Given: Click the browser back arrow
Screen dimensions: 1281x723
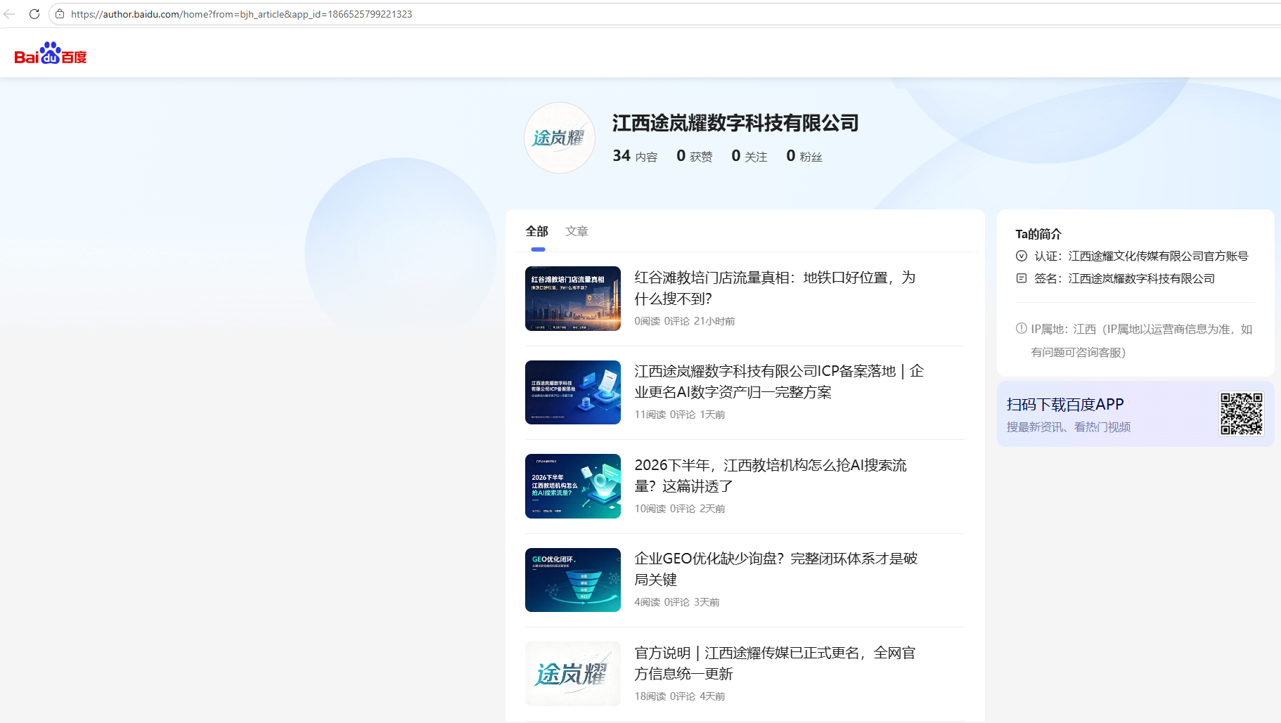Looking at the screenshot, I should tap(9, 14).
